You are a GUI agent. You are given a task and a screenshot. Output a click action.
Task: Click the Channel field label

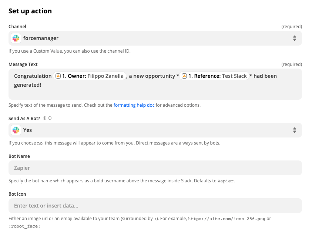click(17, 27)
